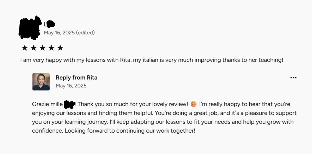Click the reviewer's blacked-out profile avatar
This screenshot has width=312, height=154.
(30, 28)
